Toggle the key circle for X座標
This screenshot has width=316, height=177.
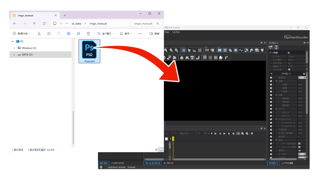tap(271, 85)
